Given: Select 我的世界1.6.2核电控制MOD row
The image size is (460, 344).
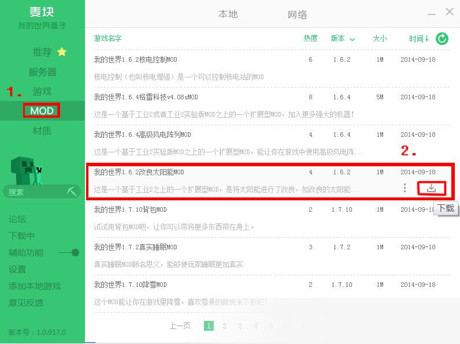Looking at the screenshot, I should (x=272, y=69).
